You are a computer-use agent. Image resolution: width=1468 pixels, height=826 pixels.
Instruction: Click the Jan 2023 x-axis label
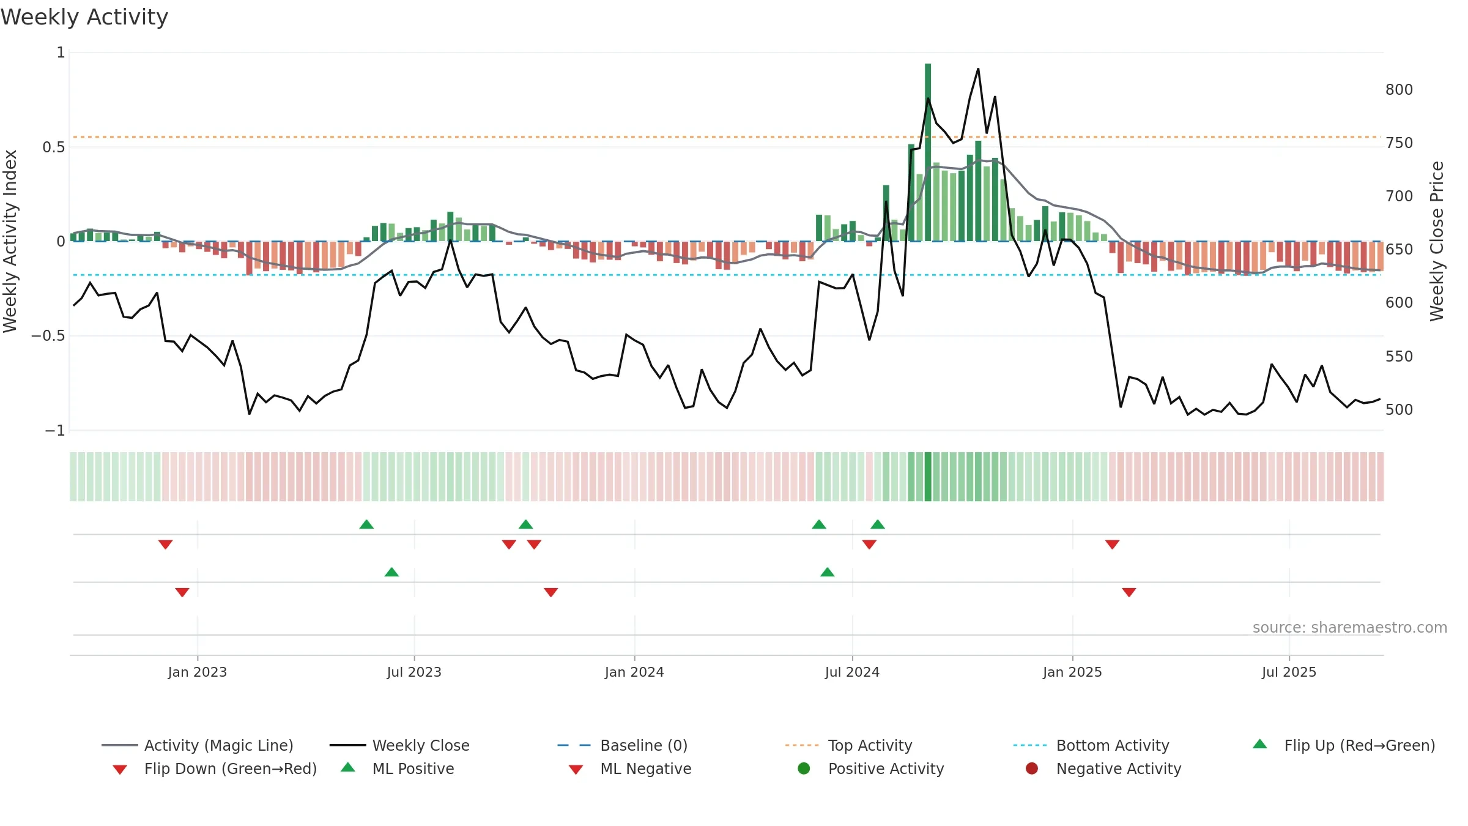[x=198, y=672]
